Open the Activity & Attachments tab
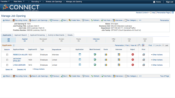This screenshot has height=98, width=175. [x=56, y=35]
